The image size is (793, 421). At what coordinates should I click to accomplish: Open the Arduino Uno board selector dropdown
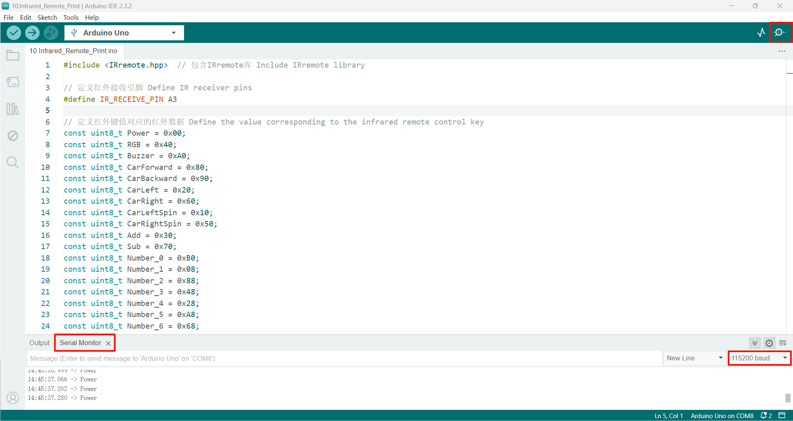click(x=124, y=33)
